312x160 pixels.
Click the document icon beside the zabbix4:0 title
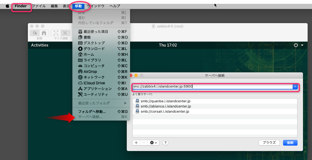coord(154,26)
